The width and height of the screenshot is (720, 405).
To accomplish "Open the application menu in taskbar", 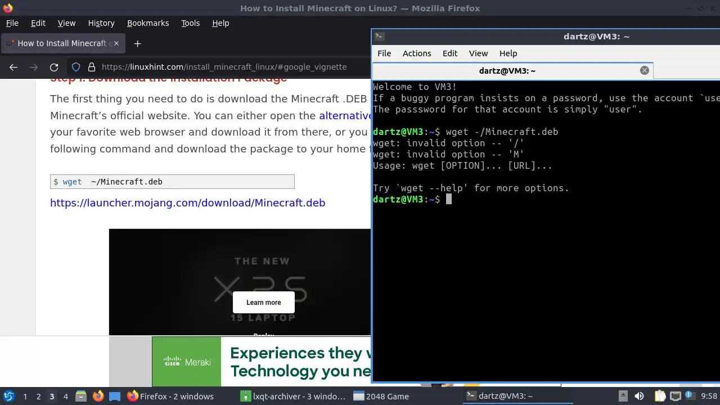I will 9,397.
